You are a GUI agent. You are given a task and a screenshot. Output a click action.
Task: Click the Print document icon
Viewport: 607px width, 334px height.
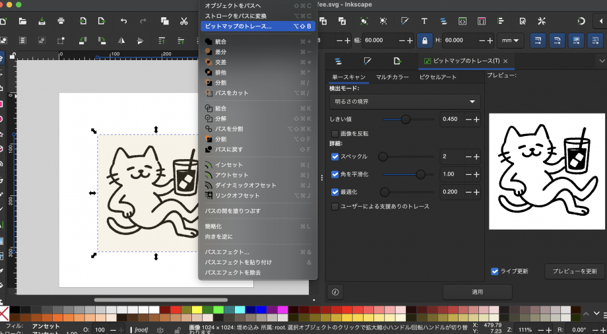[x=61, y=21]
